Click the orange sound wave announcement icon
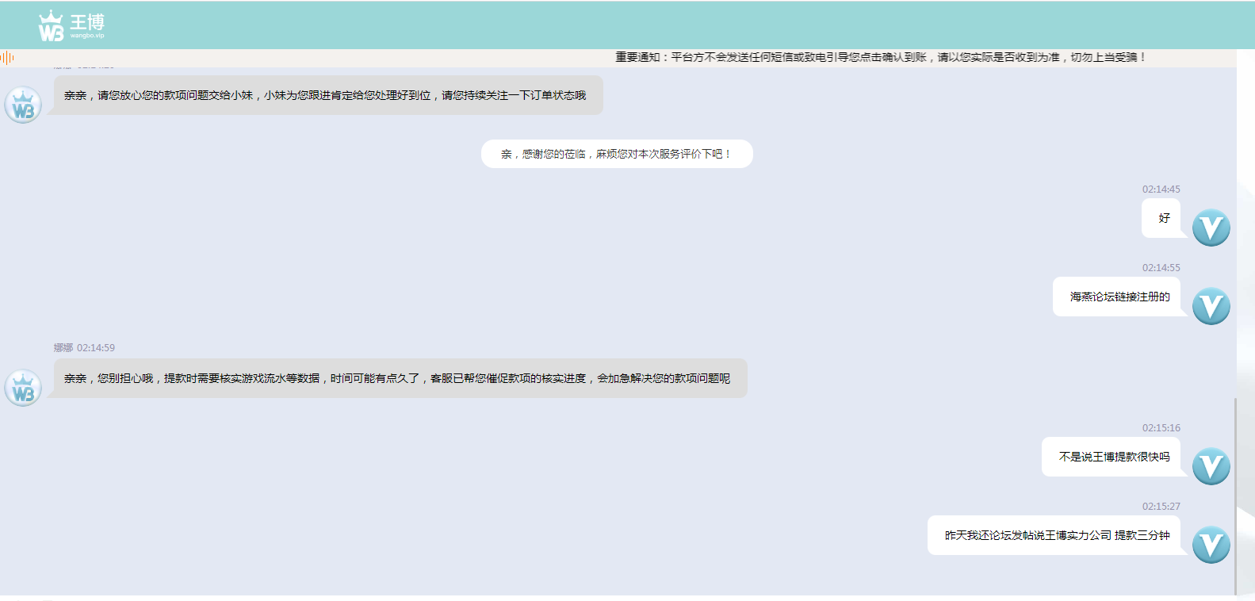Image resolution: width=1255 pixels, height=601 pixels. click(x=8, y=57)
